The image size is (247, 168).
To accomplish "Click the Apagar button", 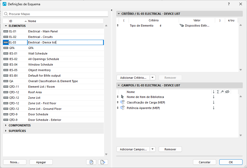I will pyautogui.click(x=41, y=162).
